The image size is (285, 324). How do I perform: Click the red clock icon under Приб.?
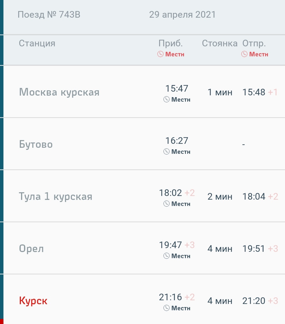pos(160,54)
